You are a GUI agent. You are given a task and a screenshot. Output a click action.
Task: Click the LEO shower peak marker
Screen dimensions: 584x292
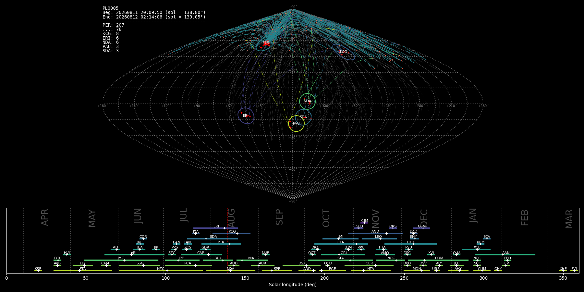click(380, 239)
